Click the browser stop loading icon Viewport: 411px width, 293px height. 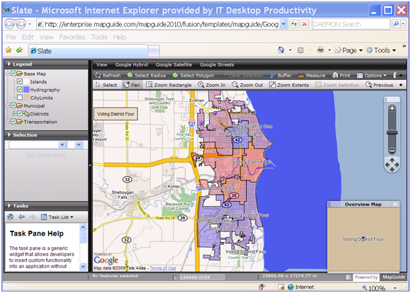pyautogui.click(x=304, y=24)
